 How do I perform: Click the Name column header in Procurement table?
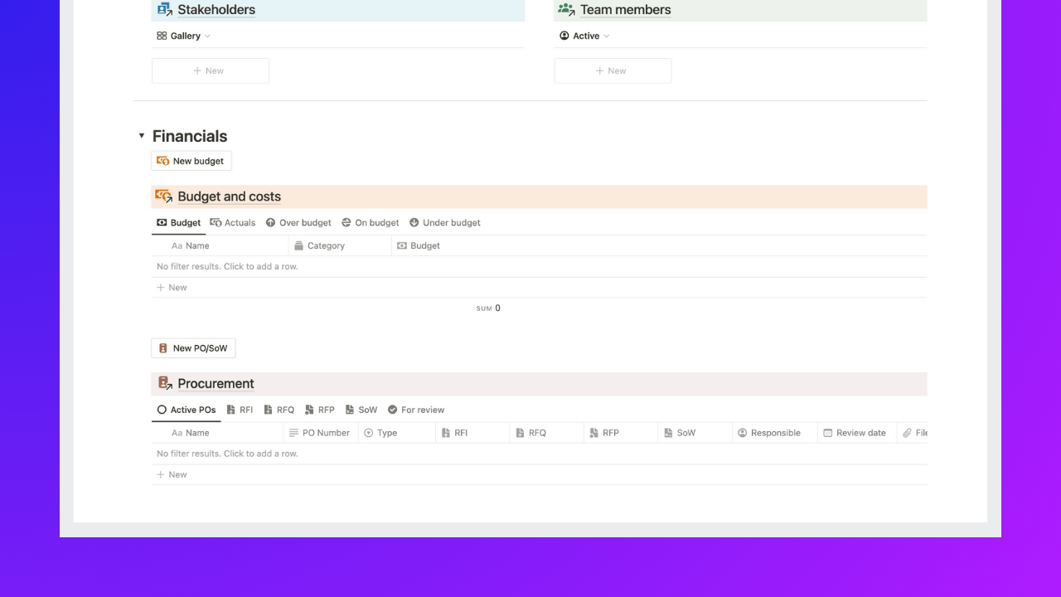(217, 433)
